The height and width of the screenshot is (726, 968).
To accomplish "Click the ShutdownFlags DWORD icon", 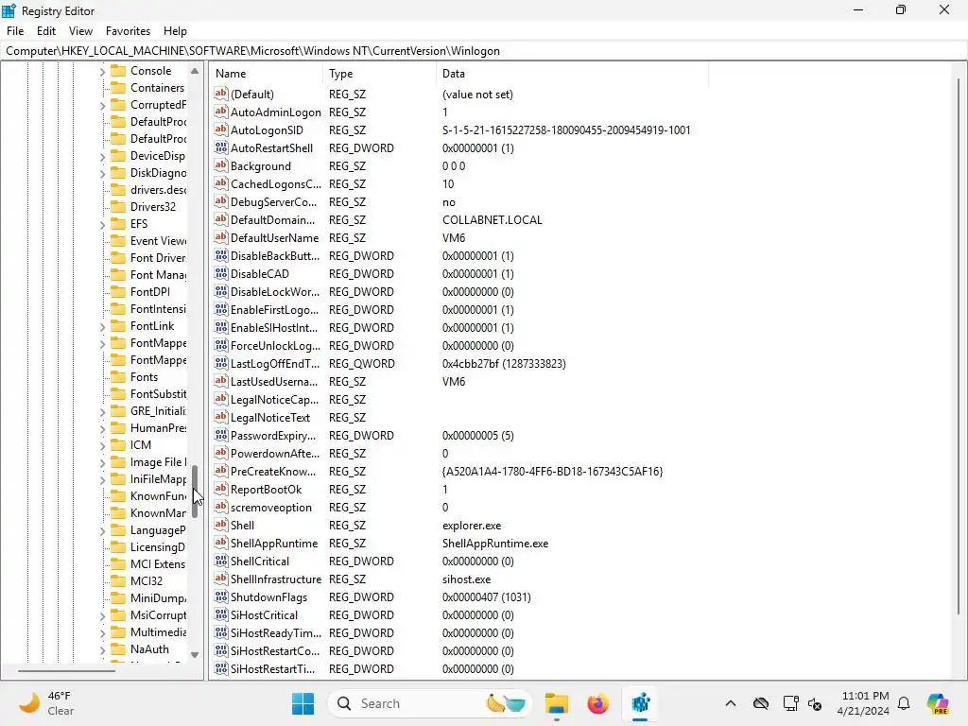I will point(220,596).
